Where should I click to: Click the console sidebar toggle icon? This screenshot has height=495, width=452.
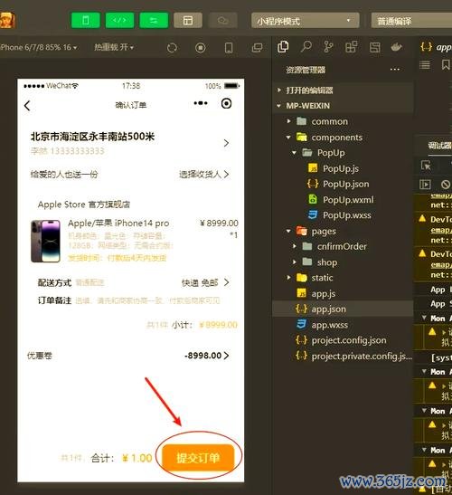425,185
